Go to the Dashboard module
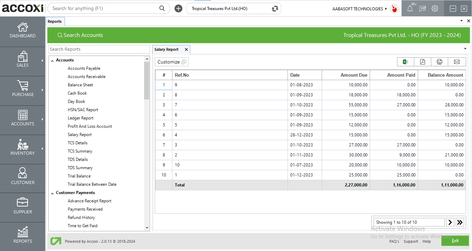This screenshot has width=472, height=251. [22, 31]
